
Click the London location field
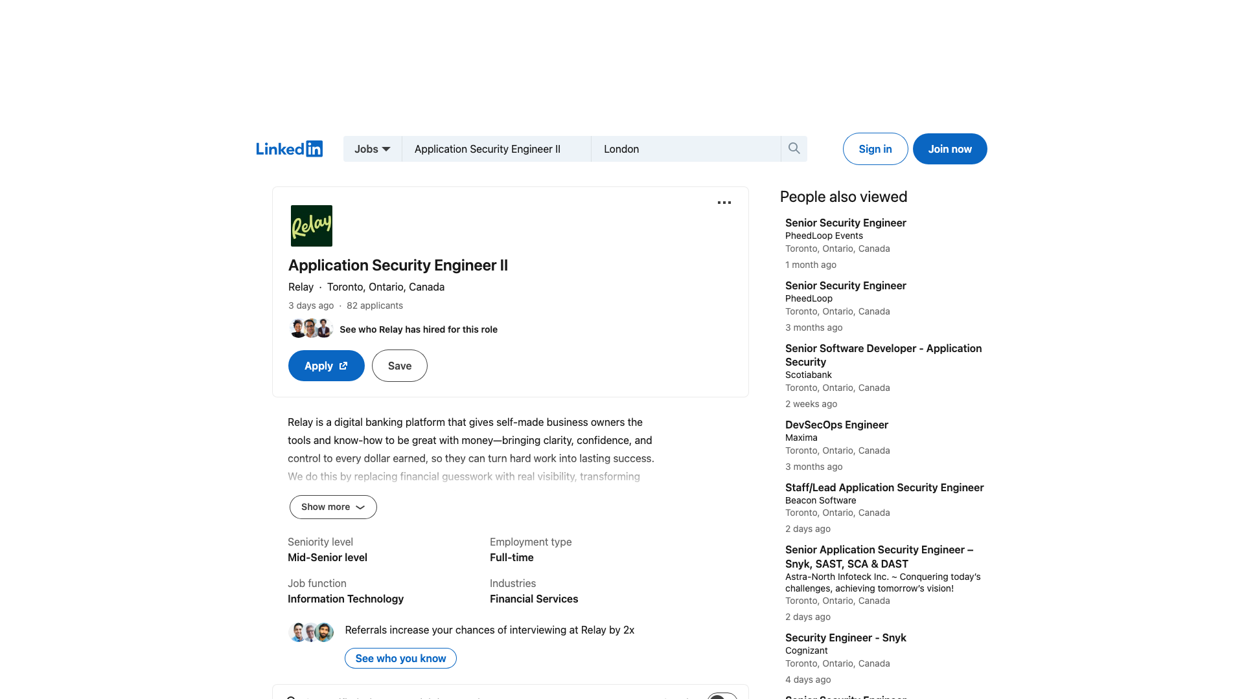click(x=686, y=149)
